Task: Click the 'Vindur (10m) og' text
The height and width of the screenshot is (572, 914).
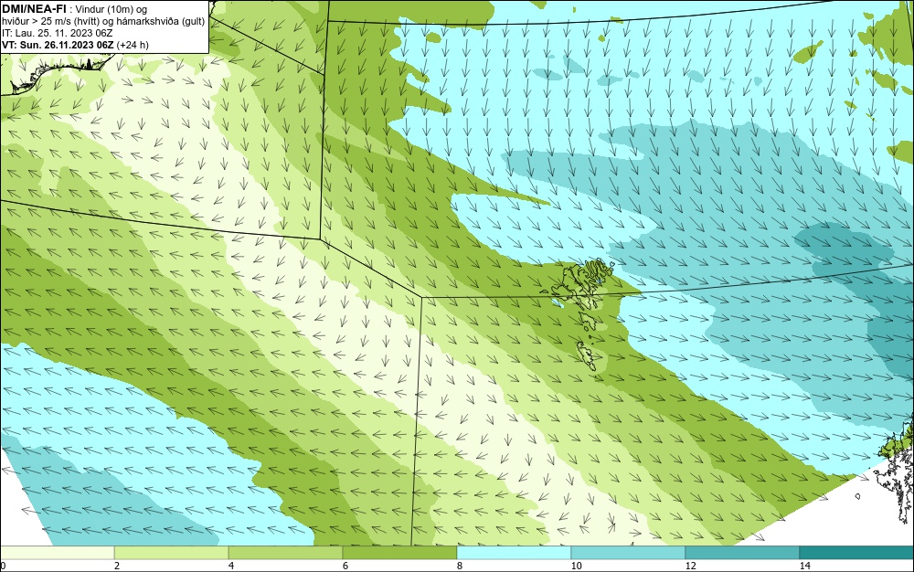Action: click(x=112, y=9)
